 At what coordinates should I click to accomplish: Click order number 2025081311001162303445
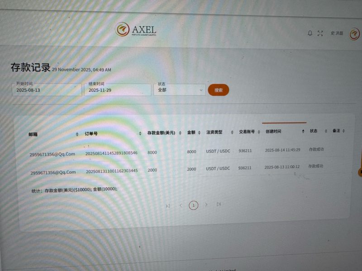click(112, 171)
